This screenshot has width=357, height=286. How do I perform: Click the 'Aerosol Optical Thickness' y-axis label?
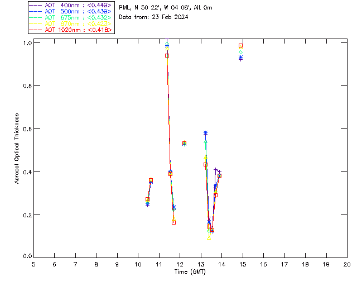coord(17,149)
